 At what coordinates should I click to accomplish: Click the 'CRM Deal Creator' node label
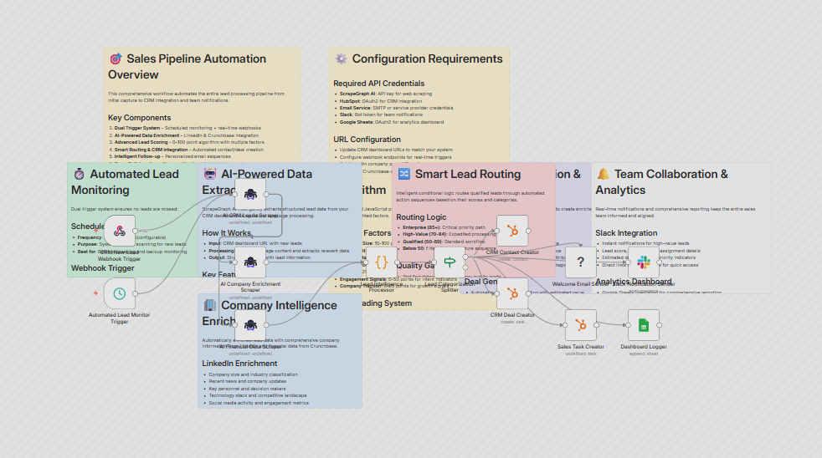[512, 315]
